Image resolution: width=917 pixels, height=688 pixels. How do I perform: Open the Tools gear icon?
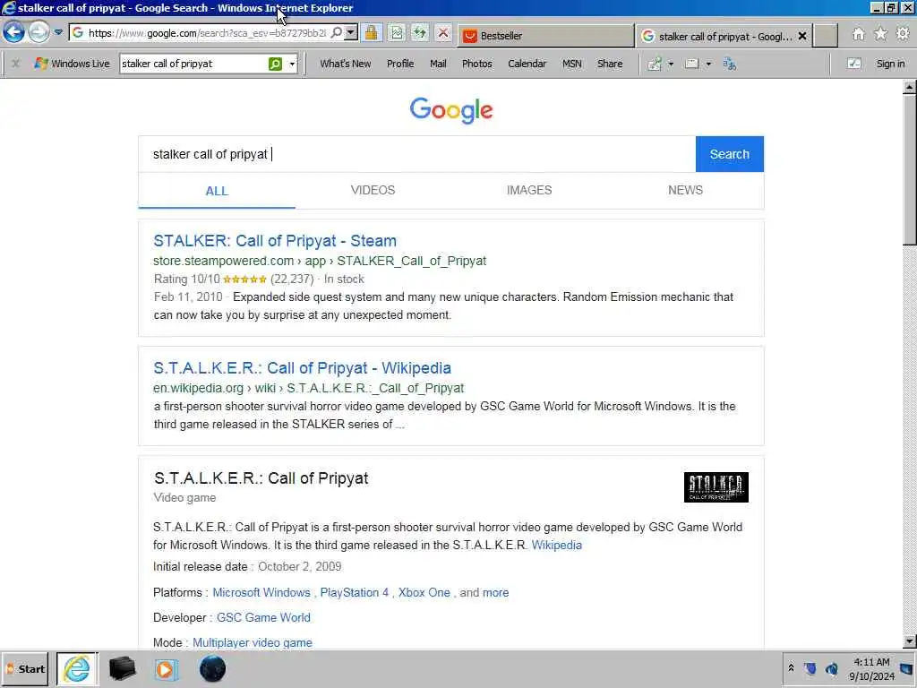[x=903, y=34]
